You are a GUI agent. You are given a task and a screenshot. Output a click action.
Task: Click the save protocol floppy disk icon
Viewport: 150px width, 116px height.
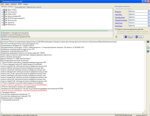tap(148, 42)
